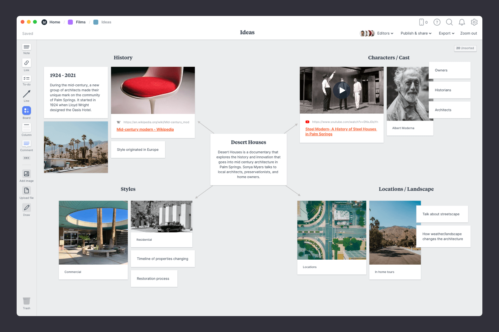Open the Mid-century modern Wikipedia link
Screen dimensions: 499x332
coord(145,129)
